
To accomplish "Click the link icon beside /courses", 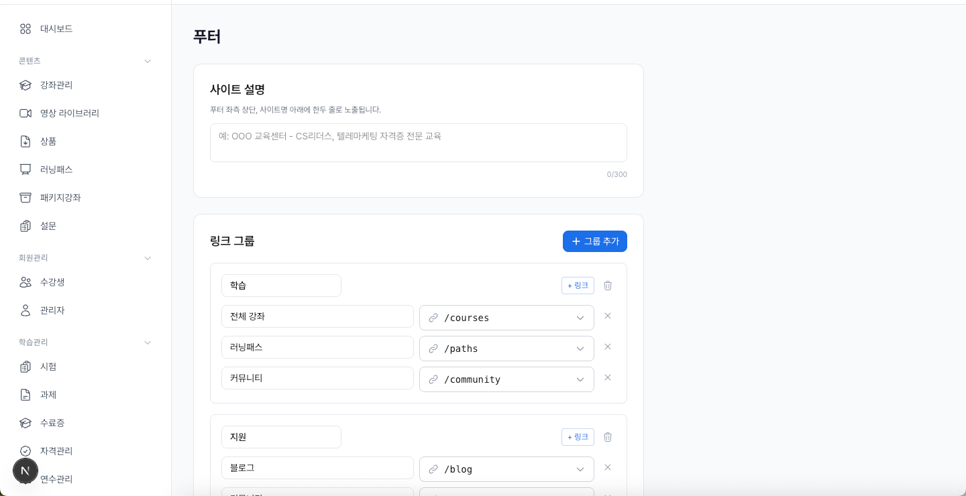I will pos(433,318).
